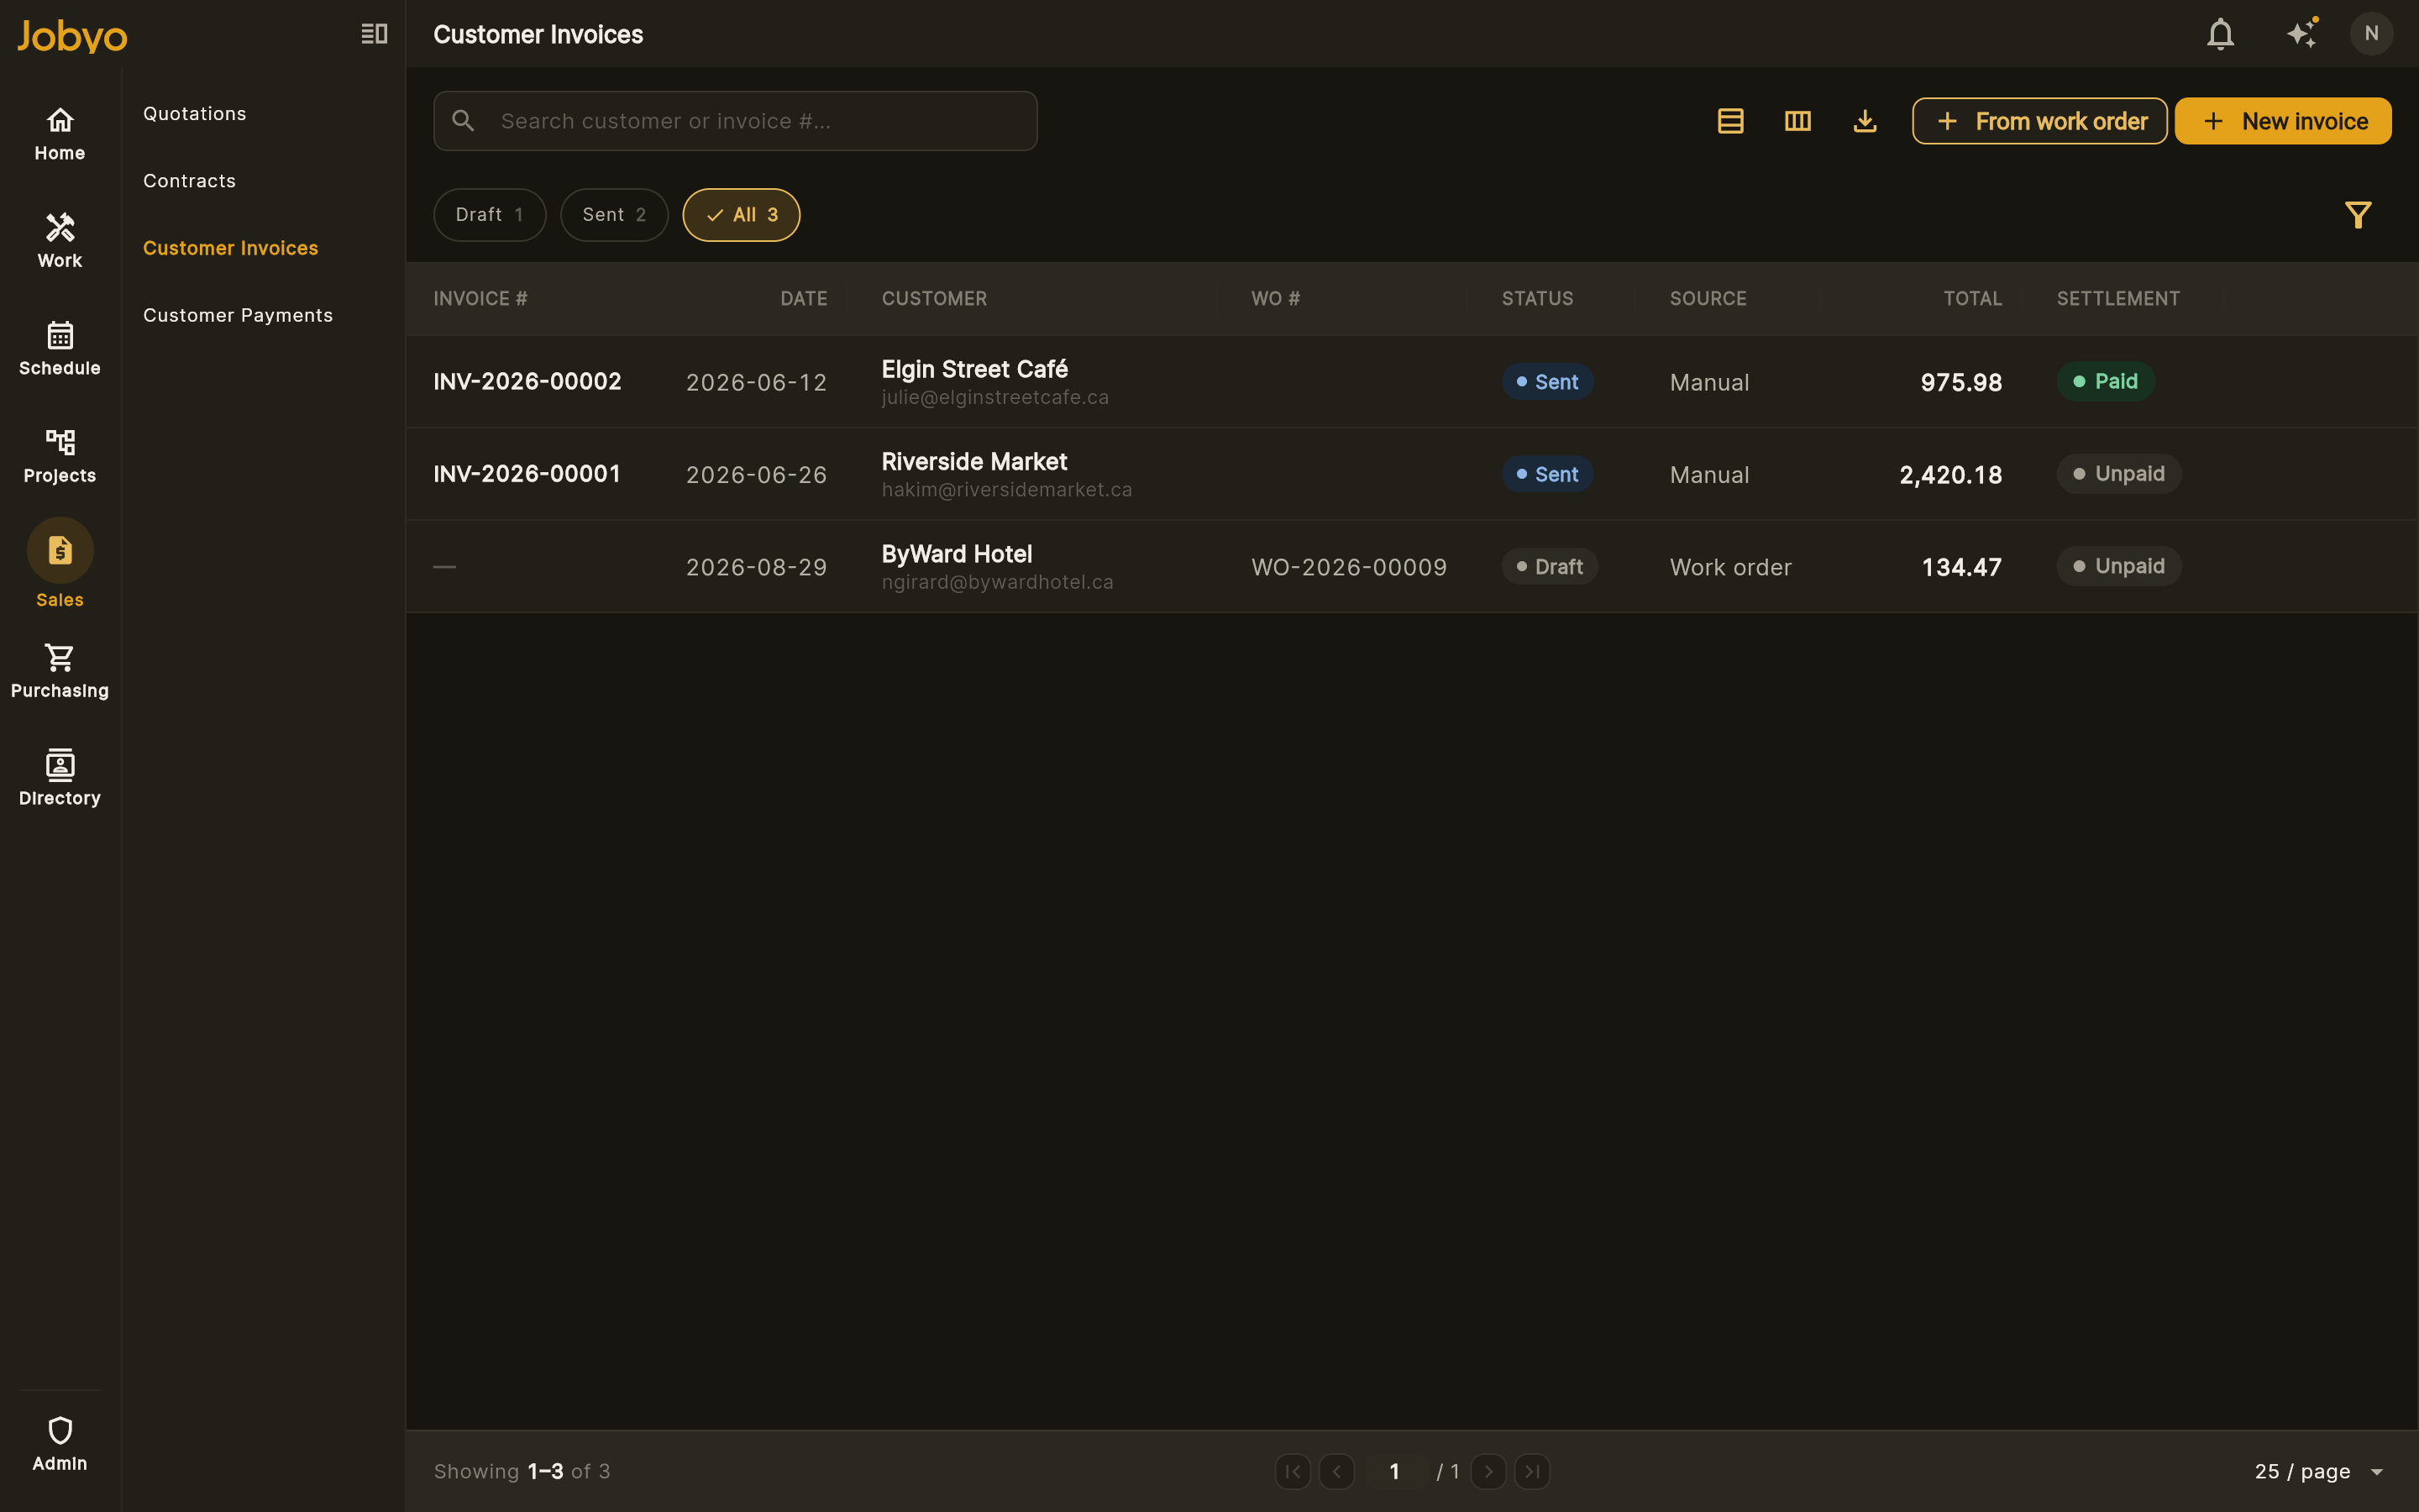2419x1512 pixels.
Task: Open the Purchasing section
Action: coord(60,672)
